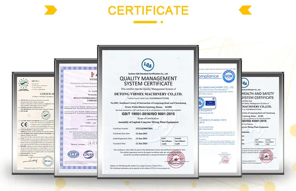Viewport: 296px width, 191px height.
Task: Open the Health and Safety certificate thumbnail
Action: pyautogui.click(x=263, y=123)
